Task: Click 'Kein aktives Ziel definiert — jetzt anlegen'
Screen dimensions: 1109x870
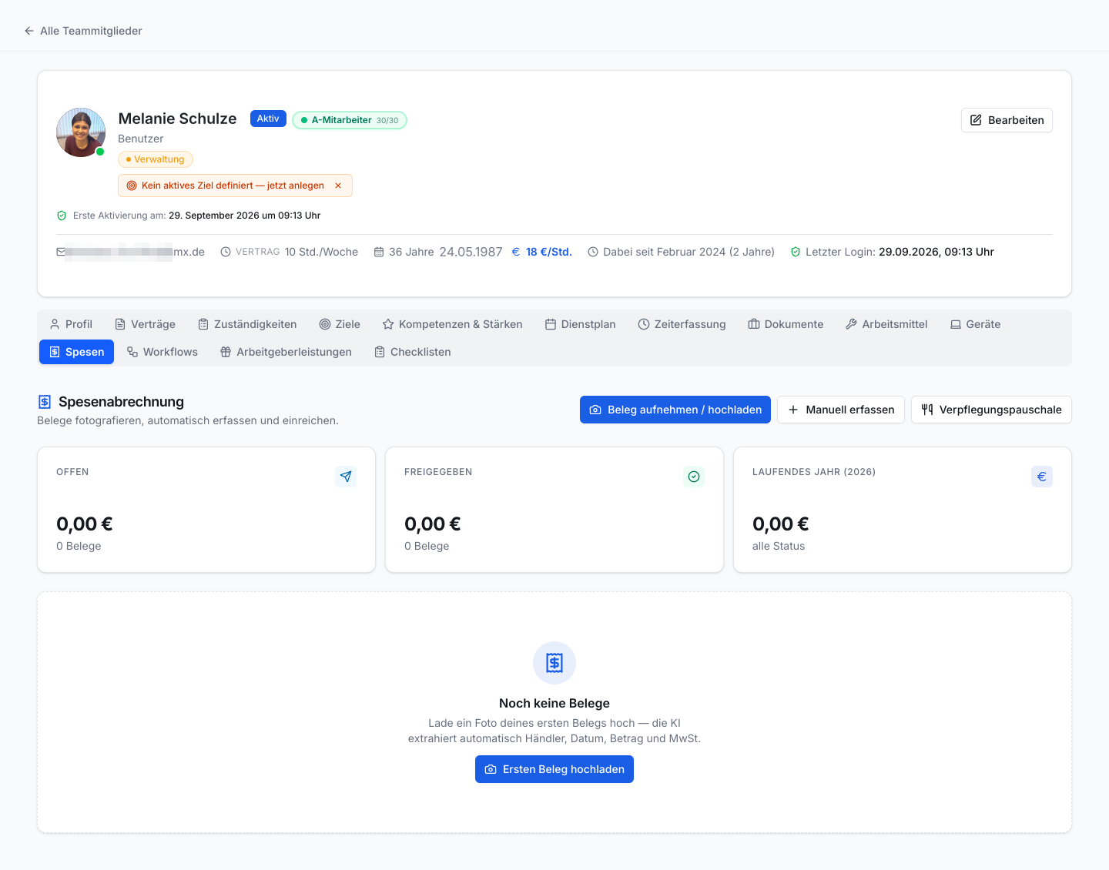Action: 233,186
